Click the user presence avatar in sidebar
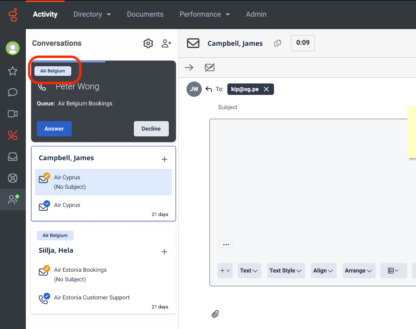The image size is (416, 329). pos(12,48)
